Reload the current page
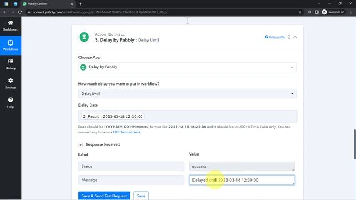The width and height of the screenshot is (356, 200). pyautogui.click(x=20, y=12)
